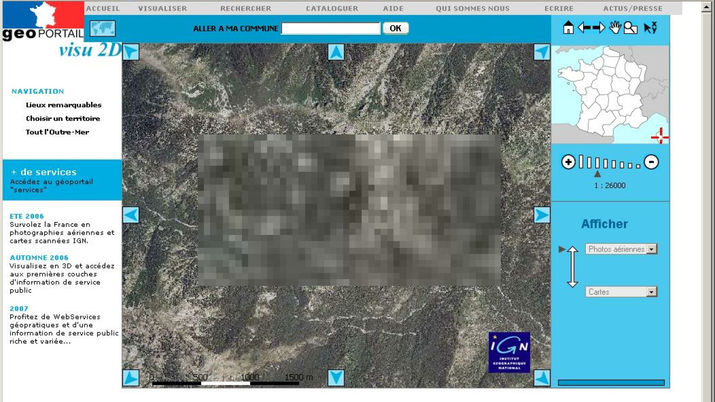Click the Aller à ma commune text field
715x402 pixels.
pyautogui.click(x=331, y=29)
